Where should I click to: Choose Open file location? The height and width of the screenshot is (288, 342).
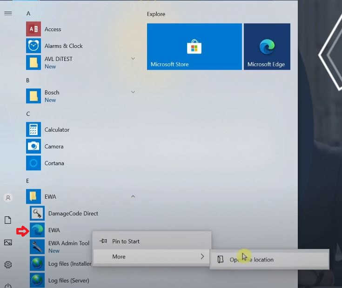pos(269,260)
